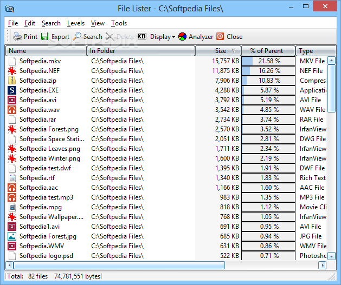Viewport: 341px width, 285px height.
Task: Click the vertical scrollbar down arrow
Action: tap(331, 256)
